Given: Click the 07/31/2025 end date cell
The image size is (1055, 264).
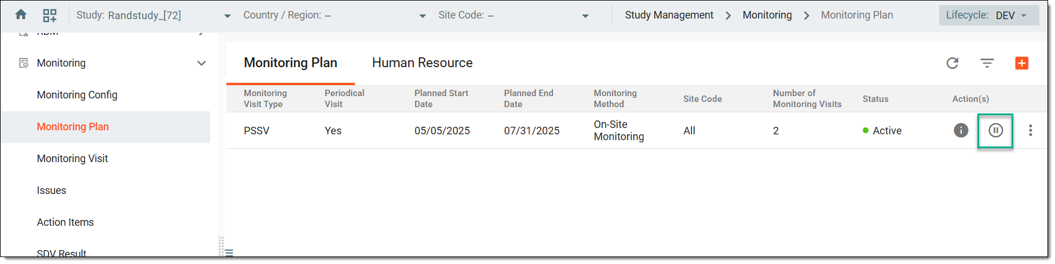Looking at the screenshot, I should pos(532,131).
